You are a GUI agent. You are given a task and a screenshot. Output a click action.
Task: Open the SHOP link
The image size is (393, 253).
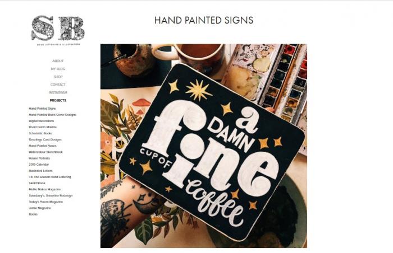click(x=58, y=77)
